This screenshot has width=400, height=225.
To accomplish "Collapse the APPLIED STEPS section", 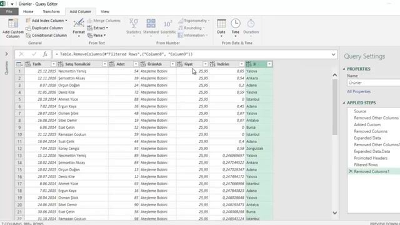I will pos(344,102).
